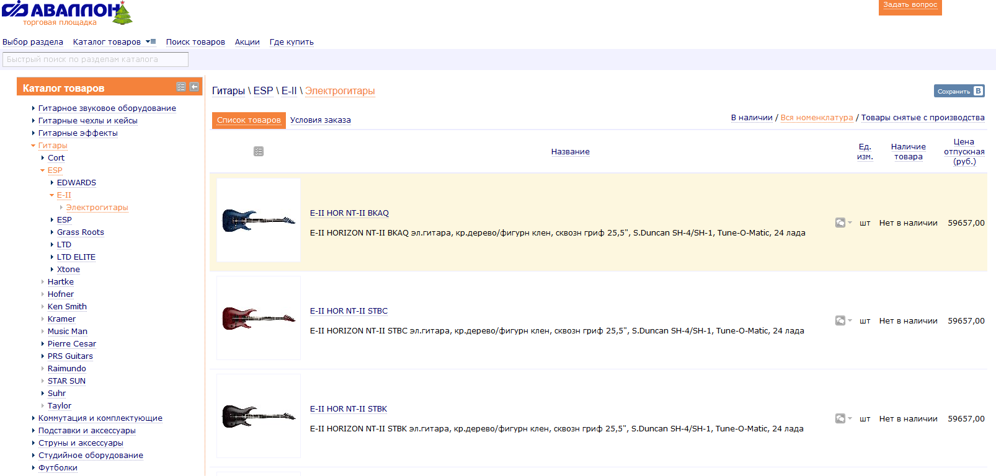Open the blue guitar thumbnail of E-II HOR NT-II BKAQ
Viewport: 996px width, 476px height.
[x=259, y=220]
